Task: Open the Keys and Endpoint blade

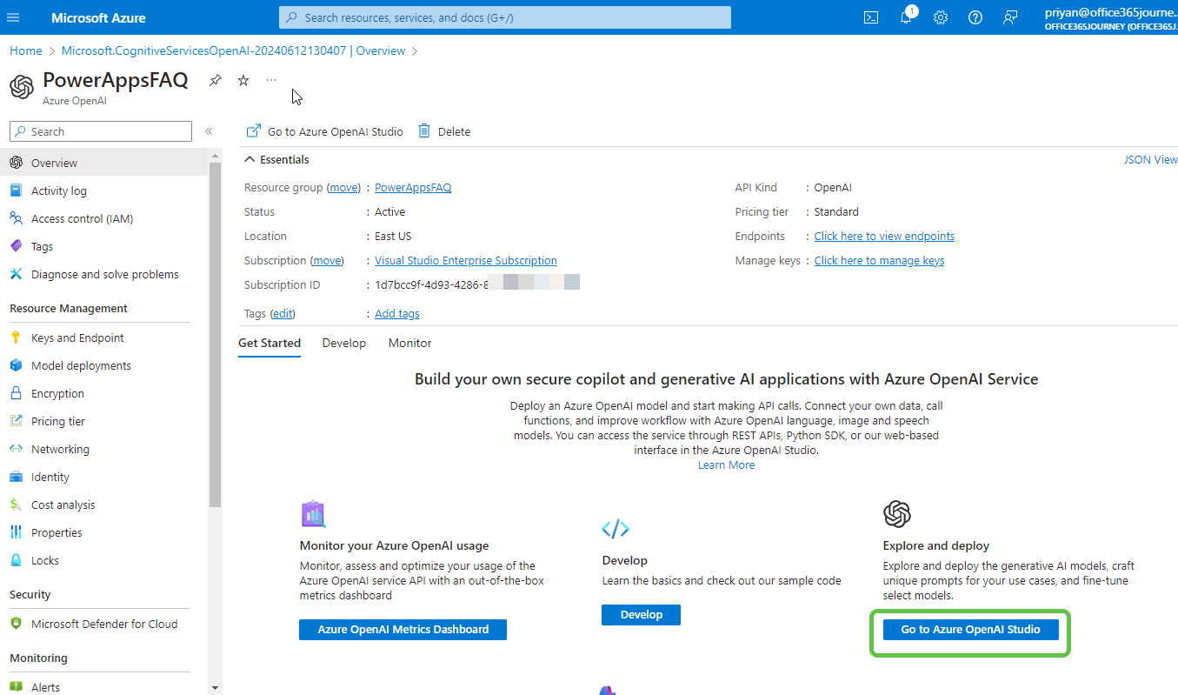Action: [77, 337]
